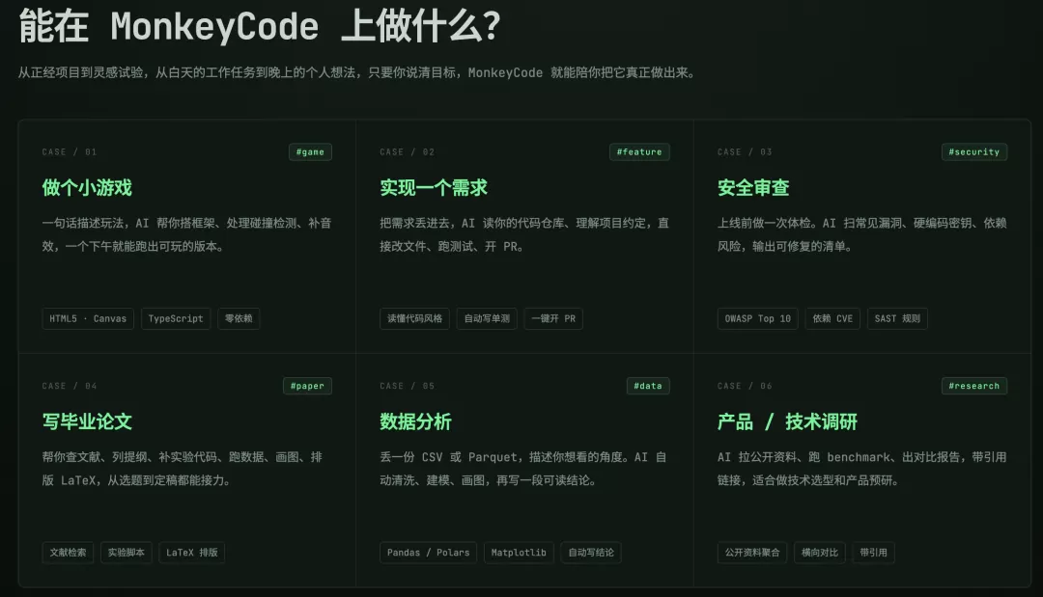
Task: Click description text starting 丢一份 CSV
Action: 522,468
